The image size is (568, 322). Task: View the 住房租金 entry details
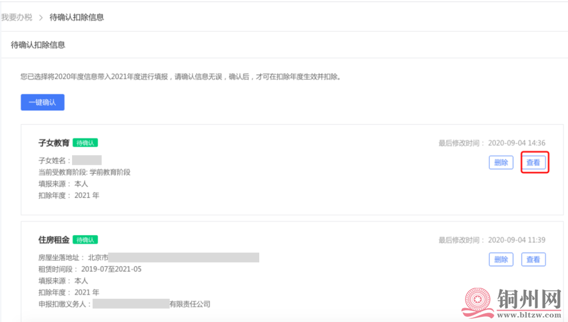point(533,259)
